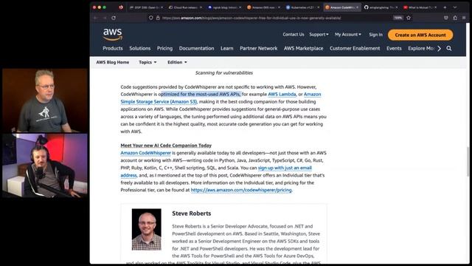Open the Learn menu
This screenshot has width=472, height=266.
pyautogui.click(x=226, y=48)
